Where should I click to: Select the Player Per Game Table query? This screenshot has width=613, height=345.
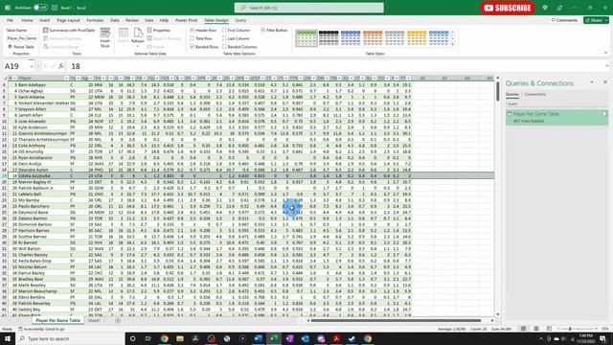click(556, 117)
